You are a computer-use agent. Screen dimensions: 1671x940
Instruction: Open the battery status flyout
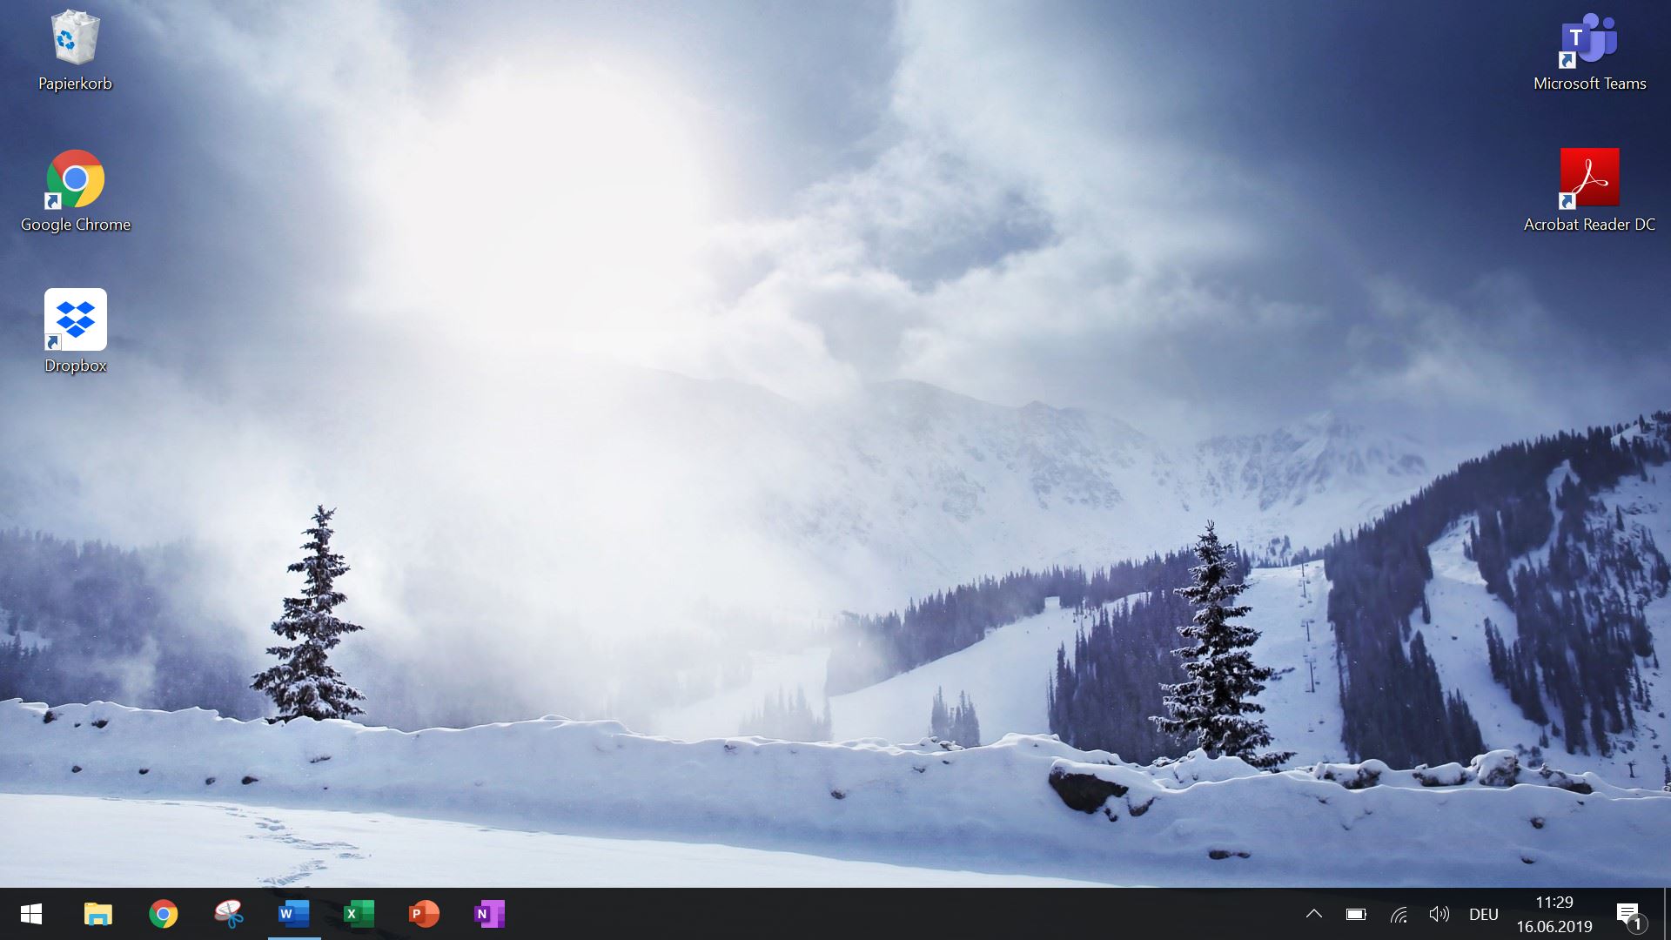[1356, 914]
